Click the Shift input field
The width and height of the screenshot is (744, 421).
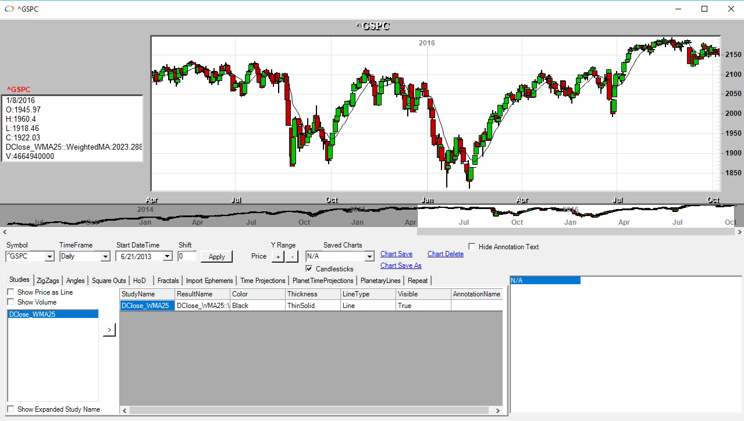[x=187, y=256]
